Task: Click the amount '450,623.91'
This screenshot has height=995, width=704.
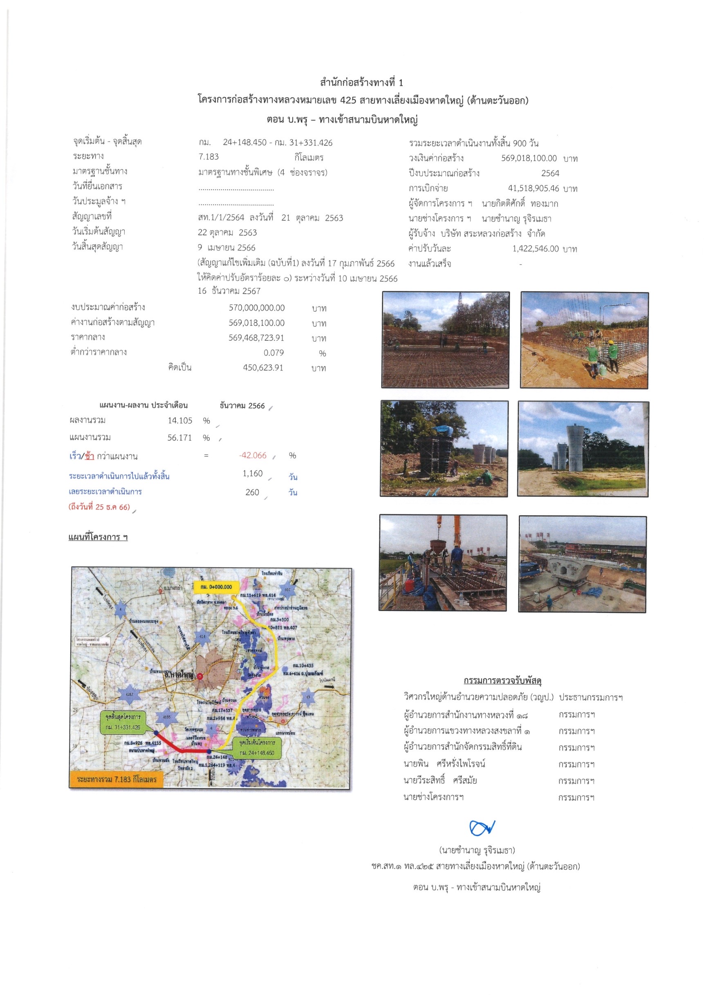Action: click(263, 367)
